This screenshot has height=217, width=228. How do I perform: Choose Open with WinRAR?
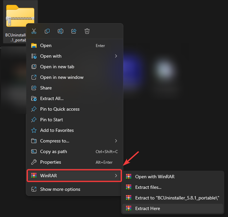click(172, 177)
